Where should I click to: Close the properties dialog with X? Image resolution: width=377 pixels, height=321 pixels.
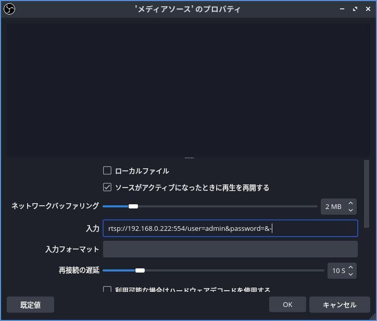[x=368, y=9]
